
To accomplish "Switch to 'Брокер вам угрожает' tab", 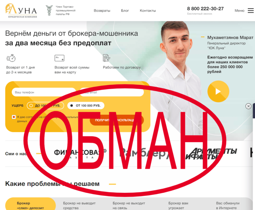I will click(178, 205).
